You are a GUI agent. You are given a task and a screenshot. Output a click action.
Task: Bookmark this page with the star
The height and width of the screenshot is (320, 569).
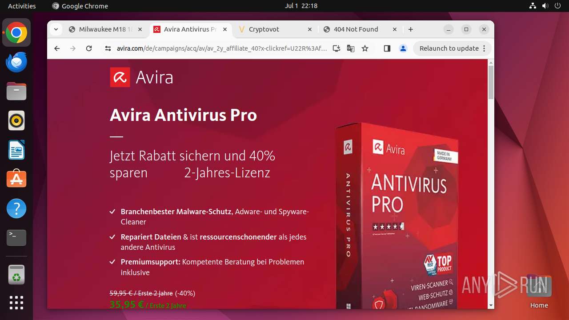click(365, 48)
